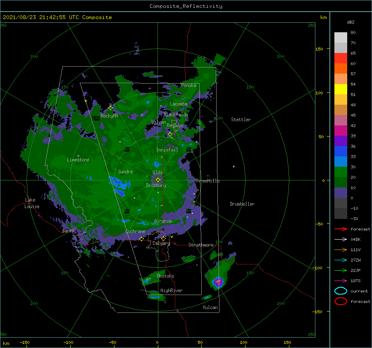Click the ThreeHills label

tap(207, 181)
